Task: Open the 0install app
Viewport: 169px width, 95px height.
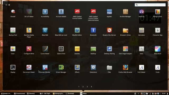Action: click(x=13, y=13)
